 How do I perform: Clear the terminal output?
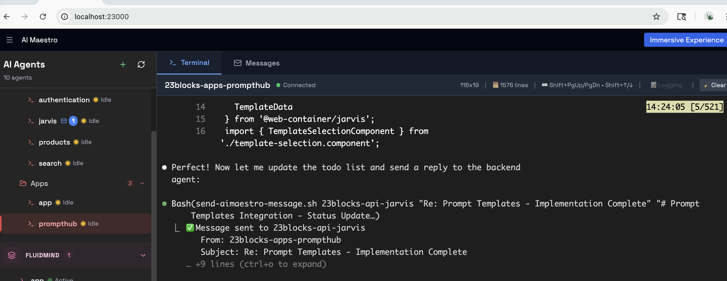[714, 85]
